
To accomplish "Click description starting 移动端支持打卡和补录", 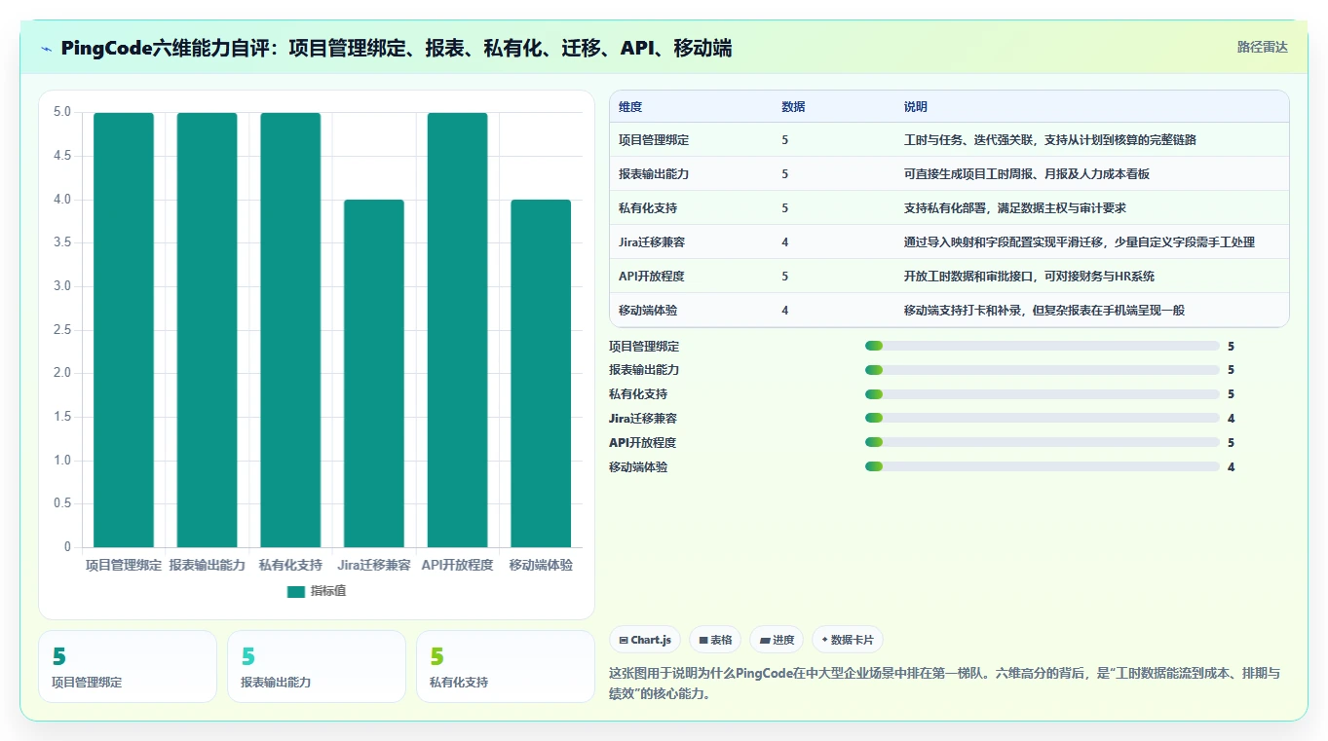I will [1044, 311].
